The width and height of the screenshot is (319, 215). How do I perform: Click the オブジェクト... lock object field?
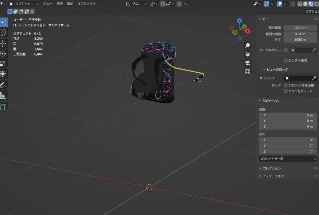(x=300, y=78)
